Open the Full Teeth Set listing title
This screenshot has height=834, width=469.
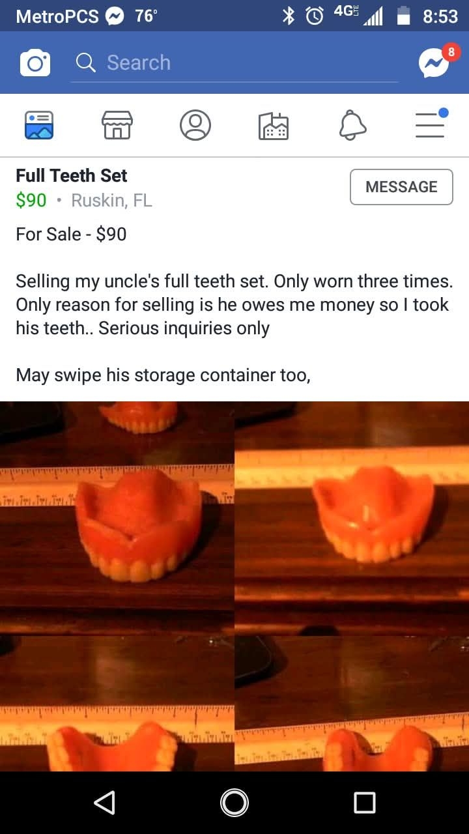click(x=72, y=176)
